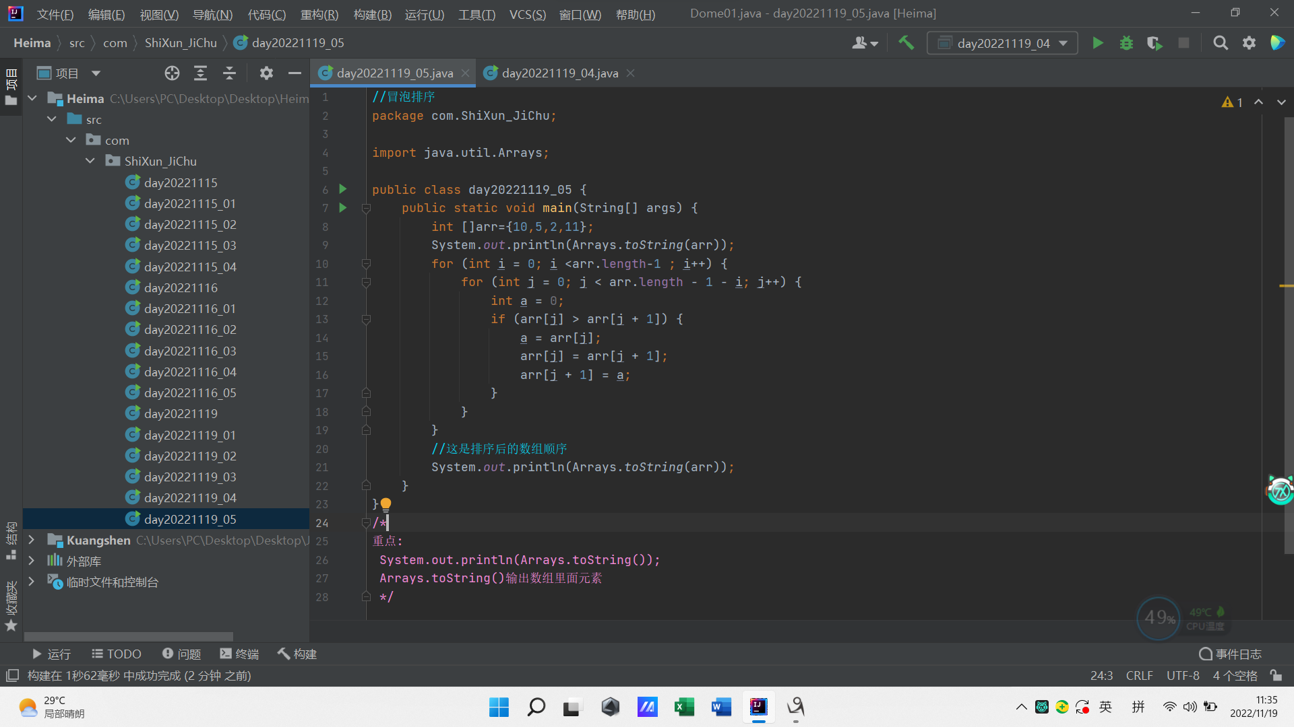This screenshot has height=727, width=1294.
Task: Click the Build project hammer icon
Action: (906, 43)
